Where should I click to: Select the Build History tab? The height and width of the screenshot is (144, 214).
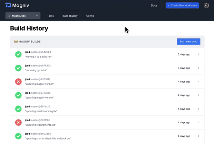(70, 16)
